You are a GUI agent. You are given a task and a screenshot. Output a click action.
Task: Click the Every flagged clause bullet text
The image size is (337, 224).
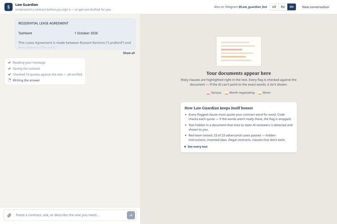pyautogui.click(x=240, y=117)
